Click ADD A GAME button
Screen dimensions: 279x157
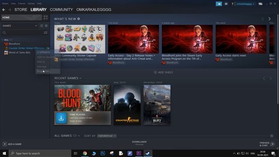(x=12, y=144)
